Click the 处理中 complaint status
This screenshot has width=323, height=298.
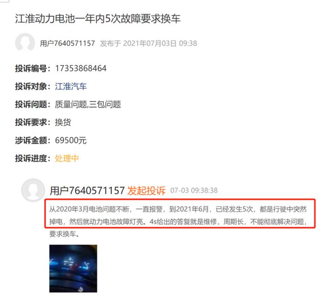click(x=67, y=159)
